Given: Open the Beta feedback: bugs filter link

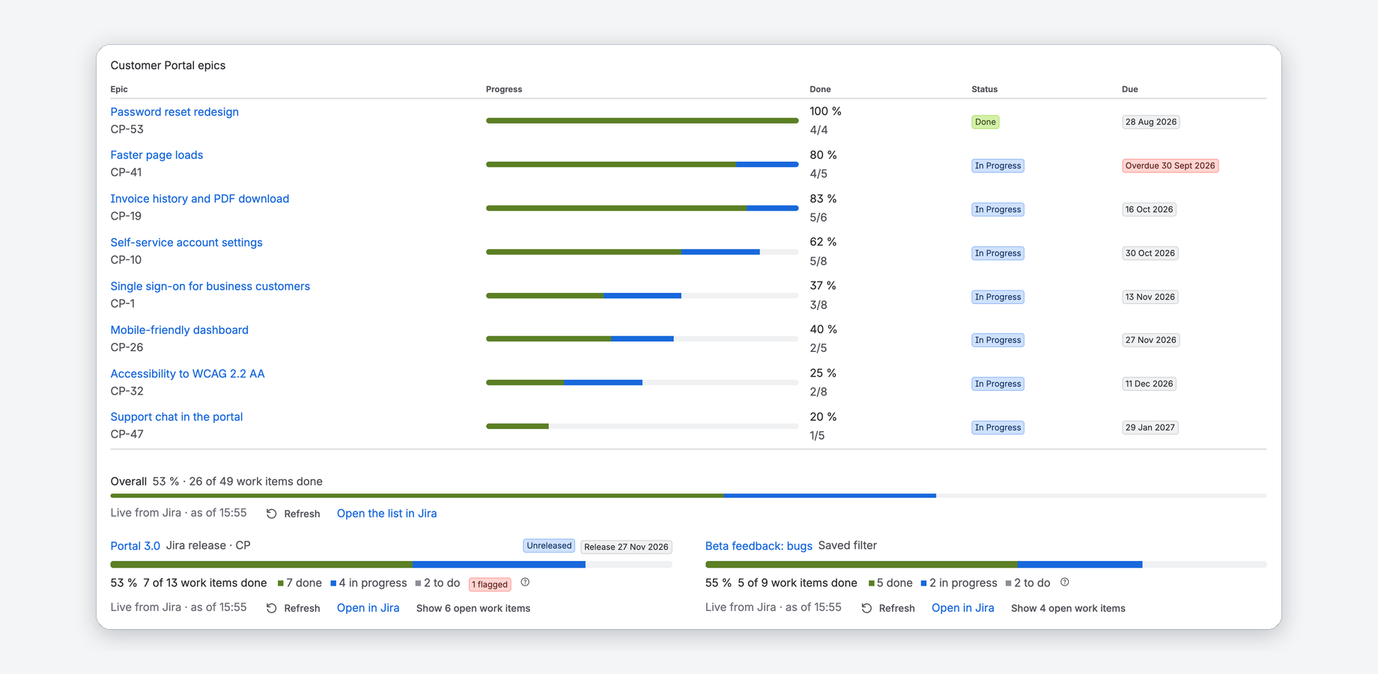Looking at the screenshot, I should 759,546.
